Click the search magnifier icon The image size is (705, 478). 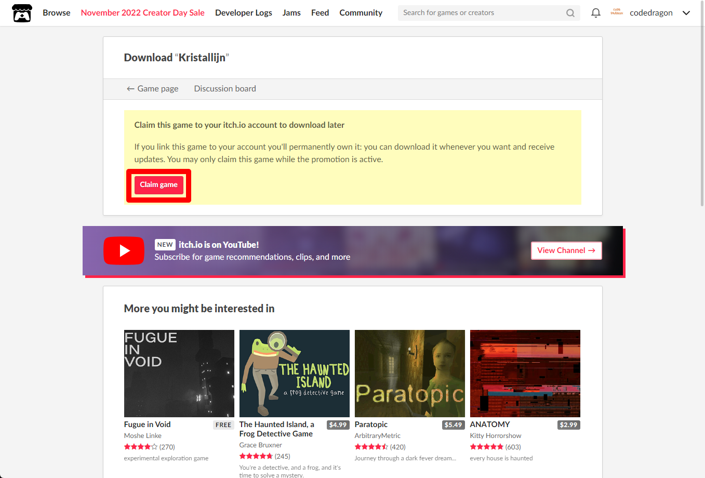[570, 13]
